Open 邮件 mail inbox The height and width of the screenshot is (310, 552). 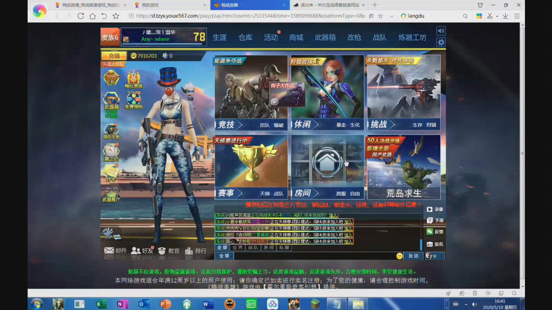tap(115, 250)
